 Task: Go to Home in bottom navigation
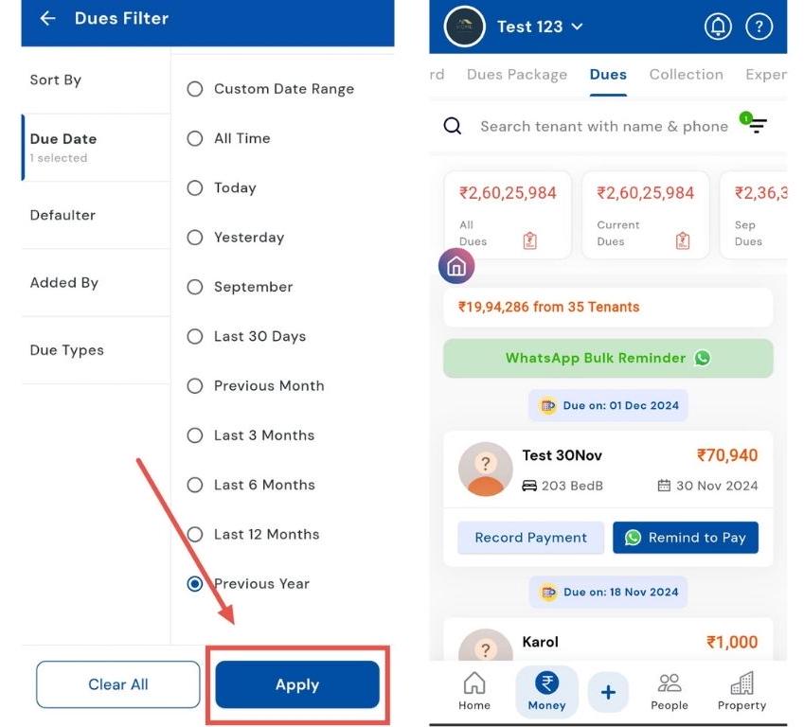pos(473,690)
